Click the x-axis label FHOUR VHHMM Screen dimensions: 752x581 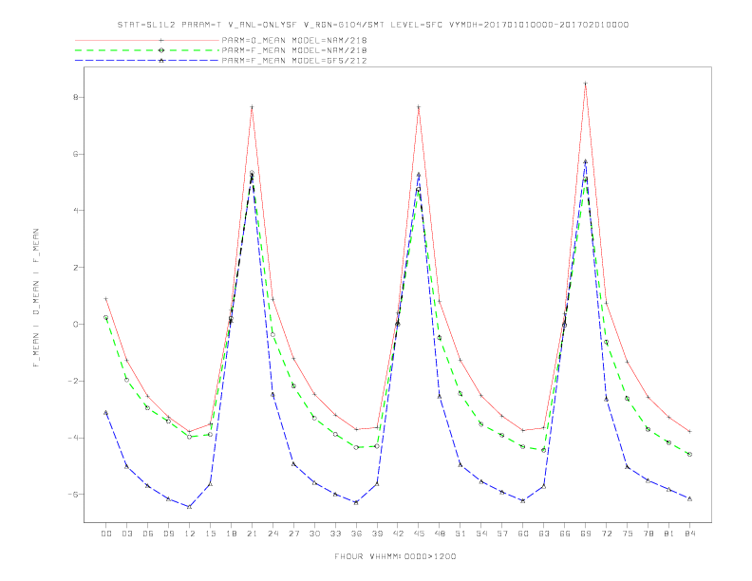pos(395,556)
